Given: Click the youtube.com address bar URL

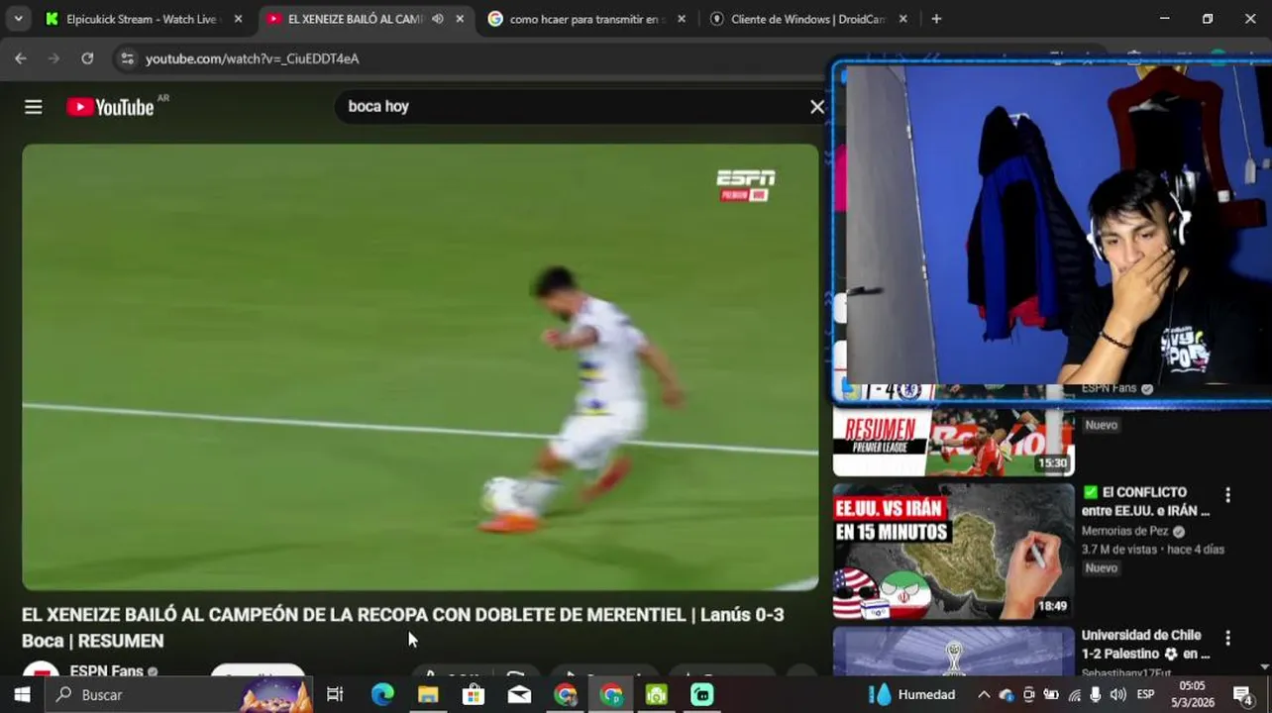Looking at the screenshot, I should tap(252, 58).
